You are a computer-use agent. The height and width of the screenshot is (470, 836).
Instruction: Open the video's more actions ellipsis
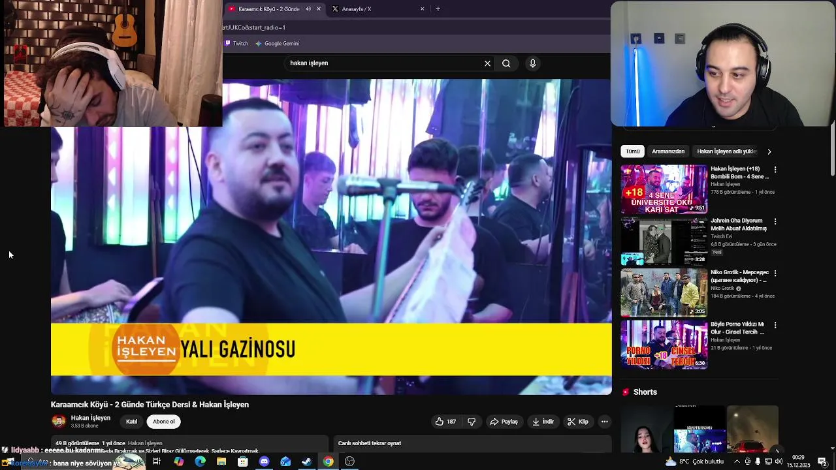[604, 422]
